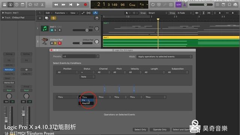Solo the Inst 1 track

(x=55, y=30)
